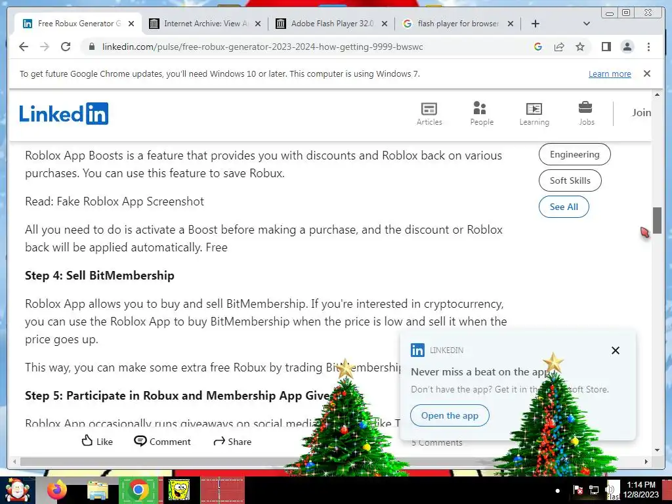672x504 pixels.
Task: Click the vertical scrollbar thumb
Action: click(x=657, y=220)
